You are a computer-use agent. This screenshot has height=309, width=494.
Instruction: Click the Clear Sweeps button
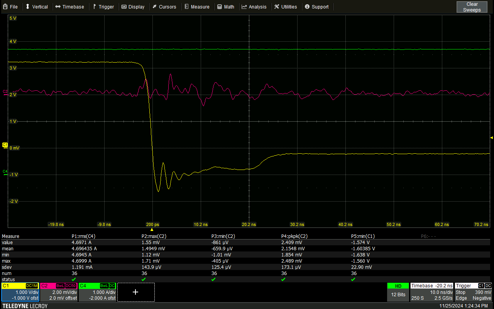[x=472, y=7]
